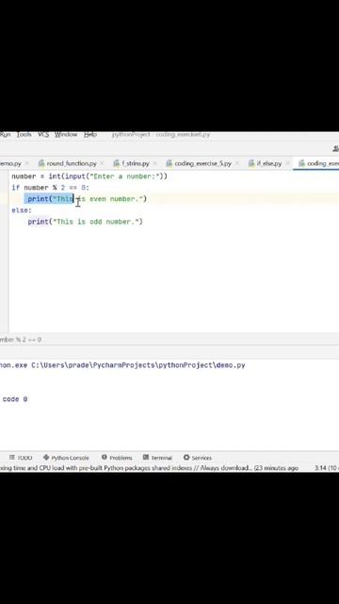This screenshot has height=604, width=339.
Task: Click the 'if number % 2 == 0:' line
Action: click(50, 188)
